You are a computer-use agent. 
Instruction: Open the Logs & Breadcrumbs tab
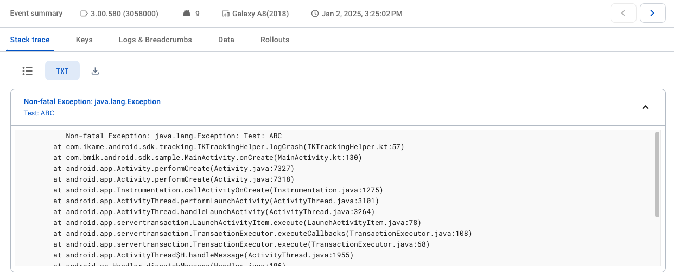(155, 40)
